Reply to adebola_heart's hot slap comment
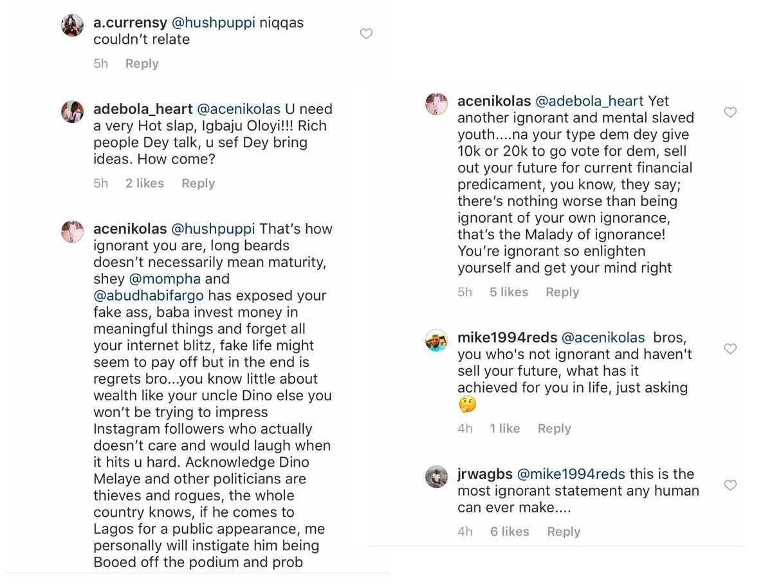The width and height of the screenshot is (763, 578). [198, 183]
